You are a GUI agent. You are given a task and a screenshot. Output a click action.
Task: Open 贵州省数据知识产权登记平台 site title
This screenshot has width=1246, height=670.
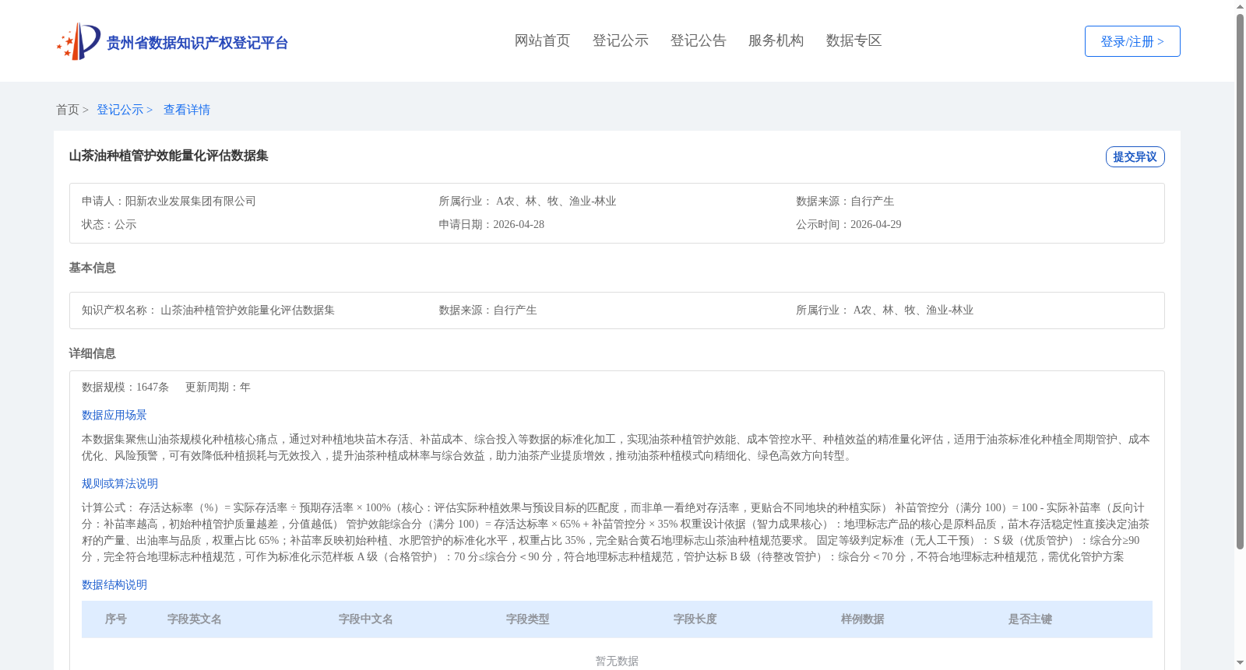(197, 43)
